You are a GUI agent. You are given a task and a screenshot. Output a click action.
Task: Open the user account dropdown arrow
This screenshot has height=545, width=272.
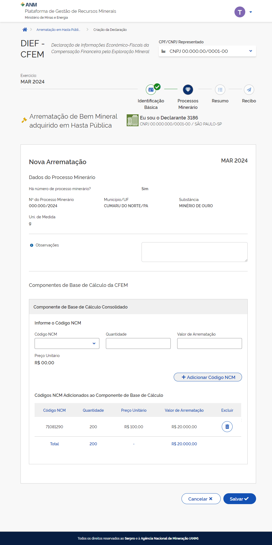(251, 12)
